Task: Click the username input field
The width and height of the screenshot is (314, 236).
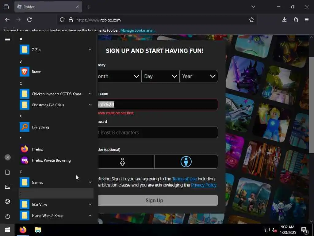Action: click(x=158, y=104)
